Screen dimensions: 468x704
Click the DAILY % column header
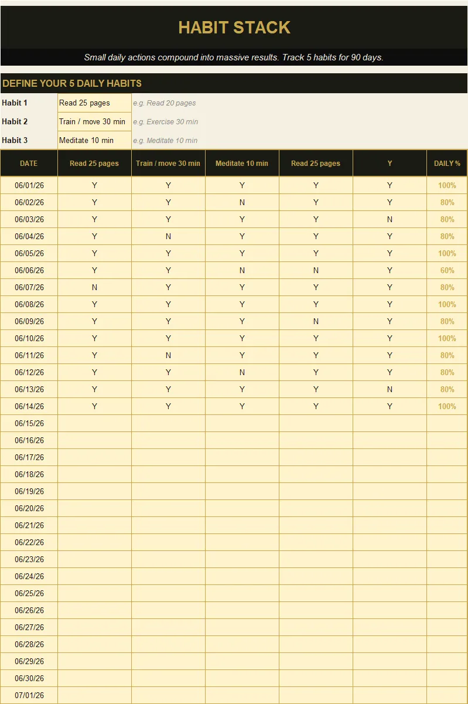447,164
